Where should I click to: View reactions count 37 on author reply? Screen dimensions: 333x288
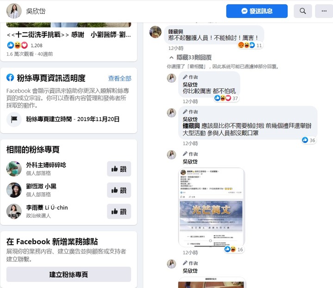pyautogui.click(x=226, y=98)
